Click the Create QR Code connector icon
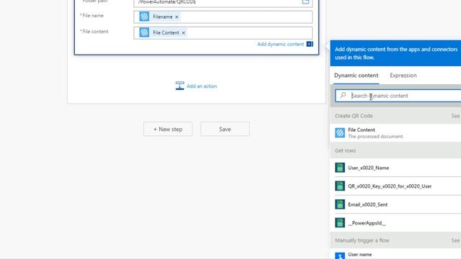This screenshot has height=259, width=461. 340,132
